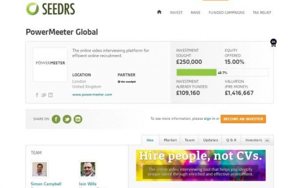Click the Become an Investor button
This screenshot has height=188, width=303.
point(243,119)
